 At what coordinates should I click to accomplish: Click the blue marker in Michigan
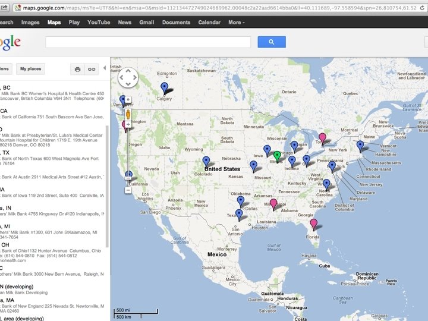294,147
